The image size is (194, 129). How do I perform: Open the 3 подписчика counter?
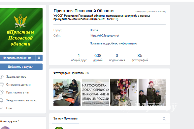[117, 58]
